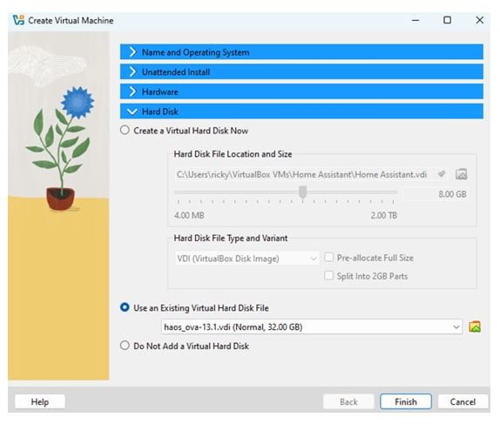Click the Hardware right-chevron icon

(x=132, y=91)
